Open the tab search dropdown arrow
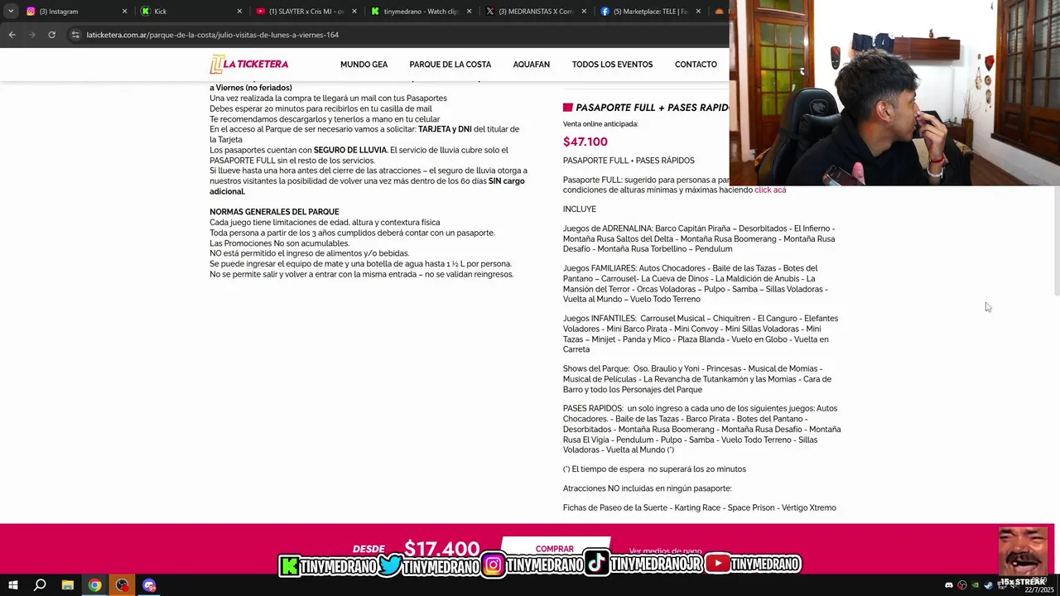The width and height of the screenshot is (1060, 596). pos(10,12)
